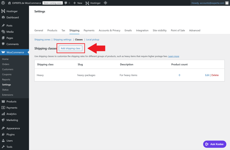Click the user avatar icon at top right
Screen dimensions: 230x150
[227, 3]
